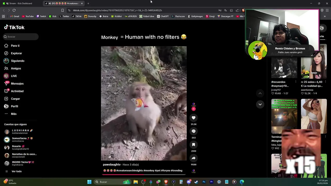Bookmark this page in address bar
The image size is (331, 186).
click(62, 10)
